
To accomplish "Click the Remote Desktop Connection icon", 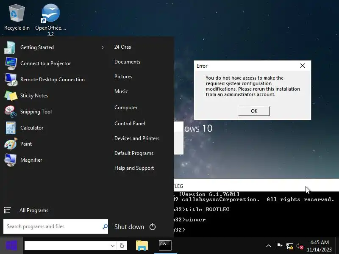I will coord(11,80).
